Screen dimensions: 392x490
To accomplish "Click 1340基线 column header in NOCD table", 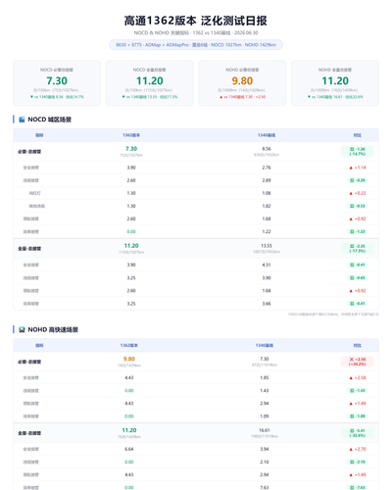I will 267,135.
